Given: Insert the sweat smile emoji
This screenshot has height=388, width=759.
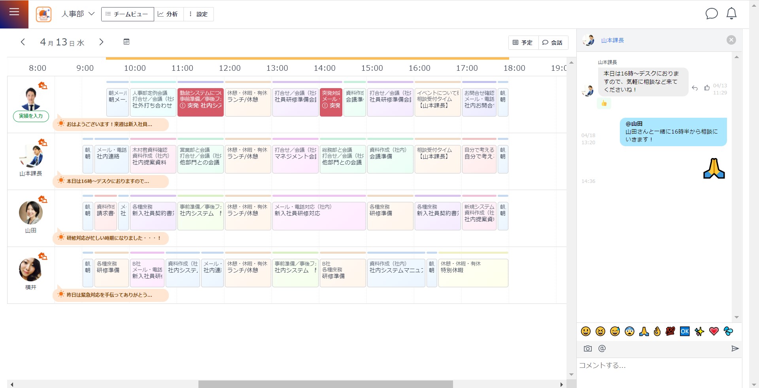Looking at the screenshot, I should [615, 331].
